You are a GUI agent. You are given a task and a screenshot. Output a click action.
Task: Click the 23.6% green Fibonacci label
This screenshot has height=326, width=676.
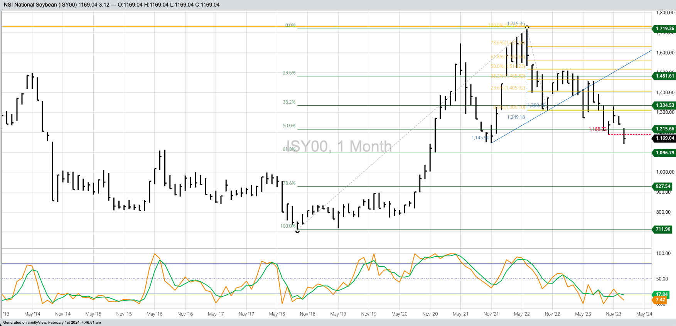click(289, 73)
